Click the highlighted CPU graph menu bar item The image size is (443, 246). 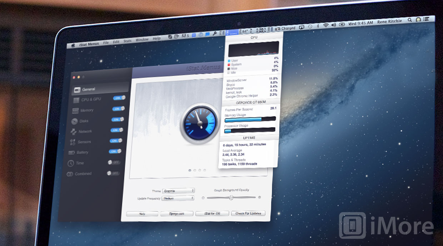point(232,32)
